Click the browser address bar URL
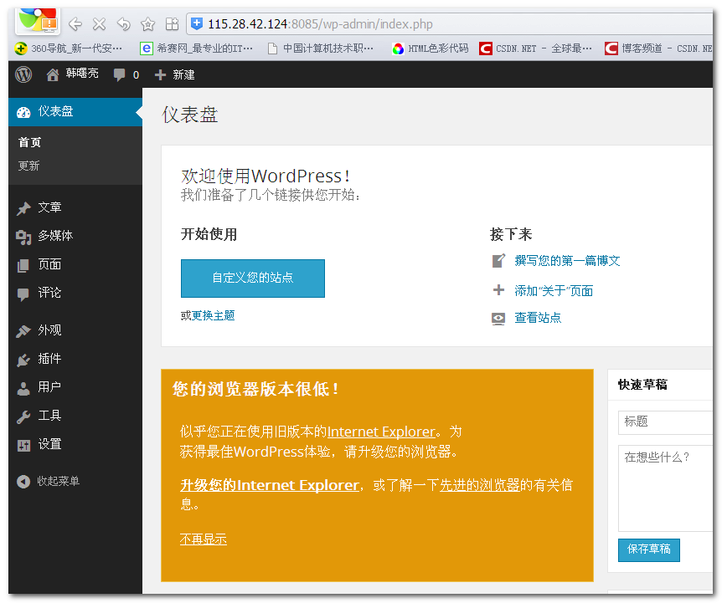This screenshot has width=722, height=603. [x=320, y=24]
